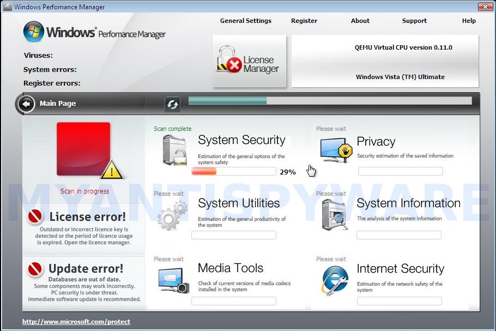
Task: Open the Register menu
Action: click(x=304, y=21)
